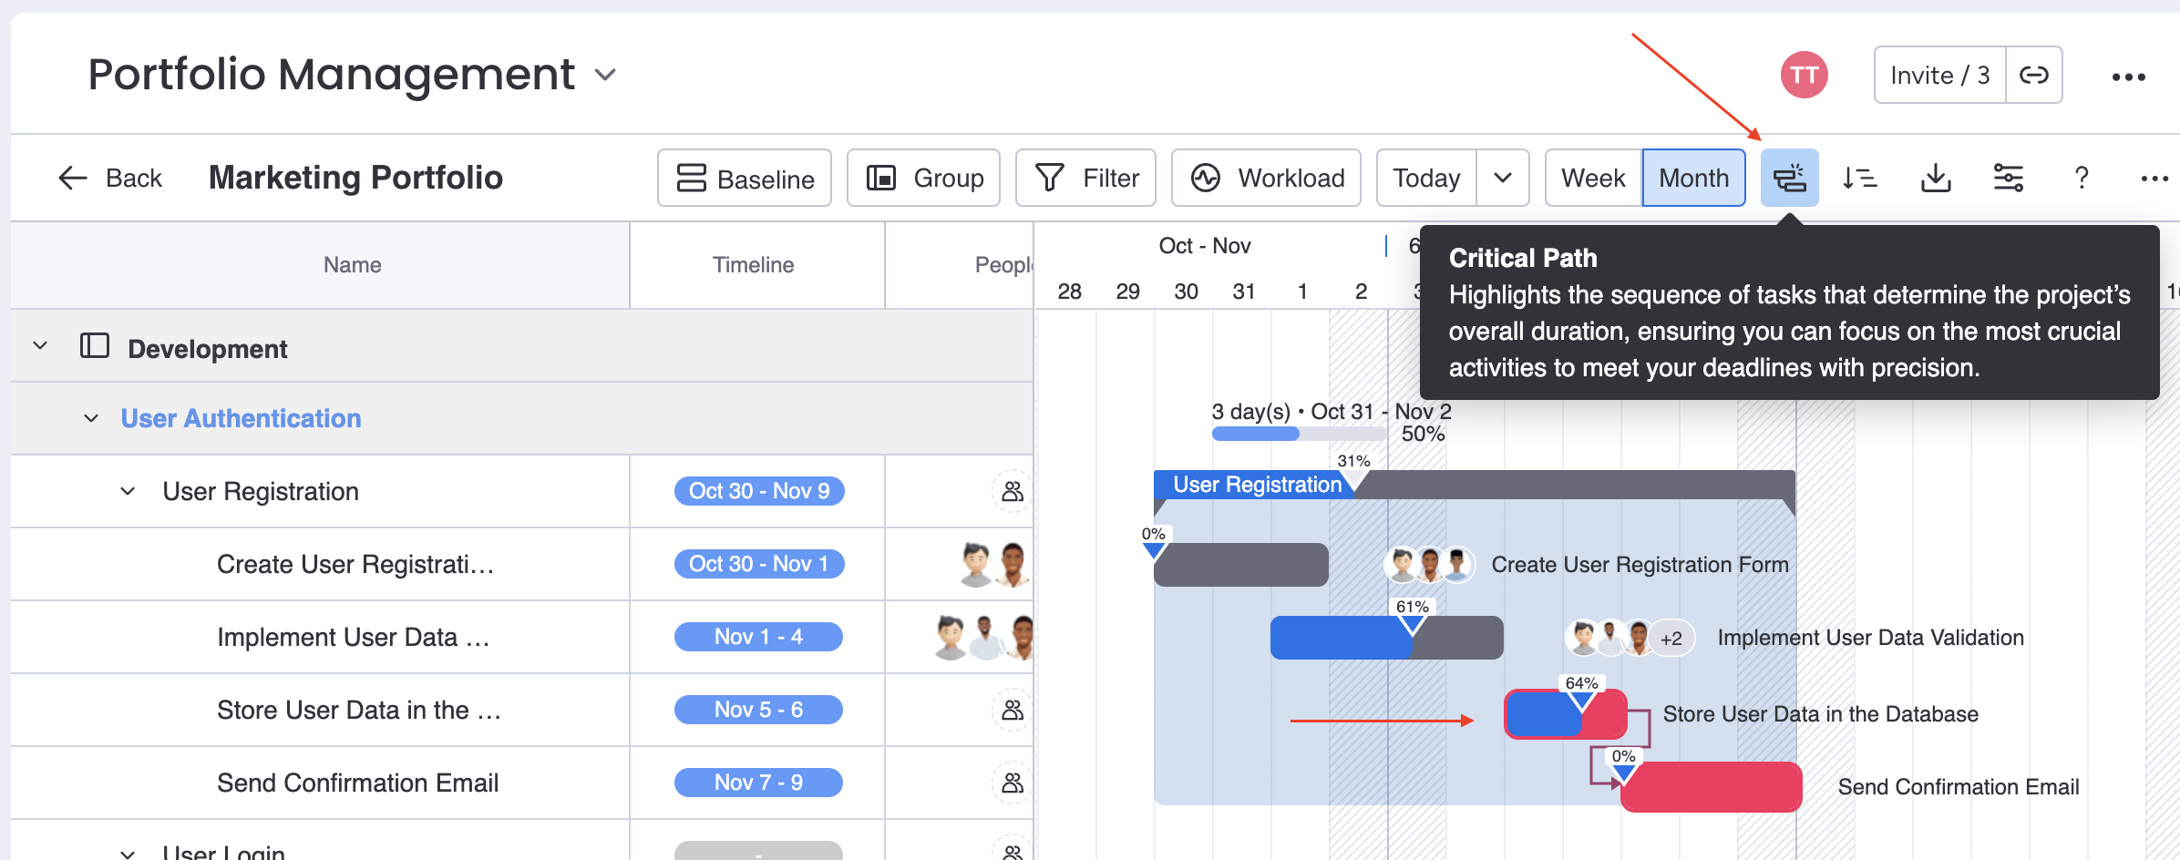Open the Baseline menu
The height and width of the screenshot is (860, 2180).
(745, 178)
